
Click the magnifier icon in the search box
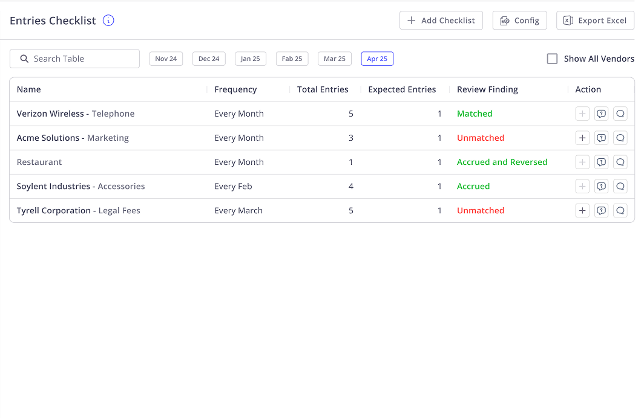coord(24,59)
